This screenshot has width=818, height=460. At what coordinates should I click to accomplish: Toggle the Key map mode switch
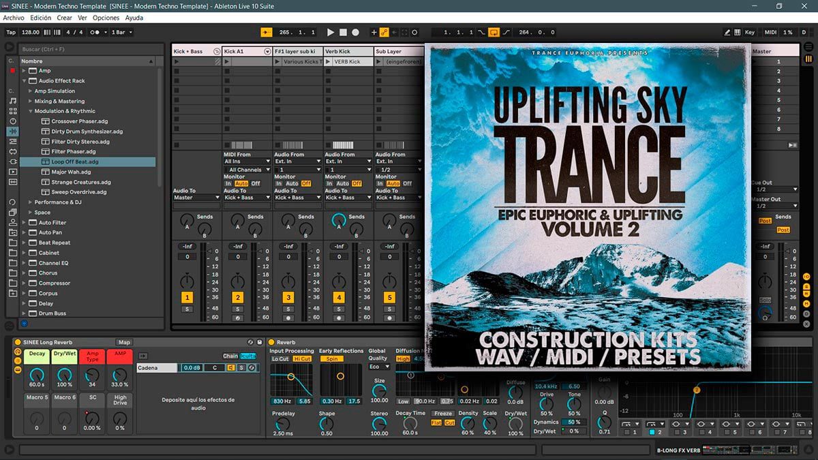(x=750, y=32)
